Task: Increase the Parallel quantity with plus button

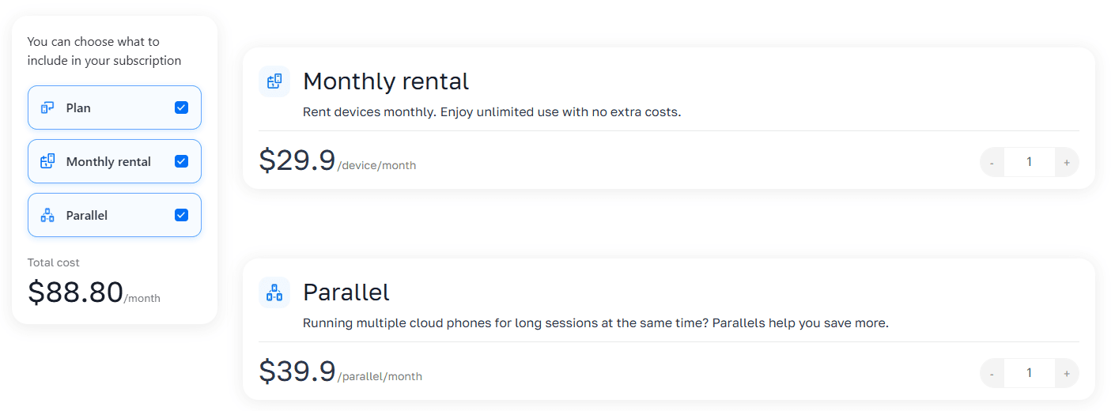Action: pos(1067,373)
